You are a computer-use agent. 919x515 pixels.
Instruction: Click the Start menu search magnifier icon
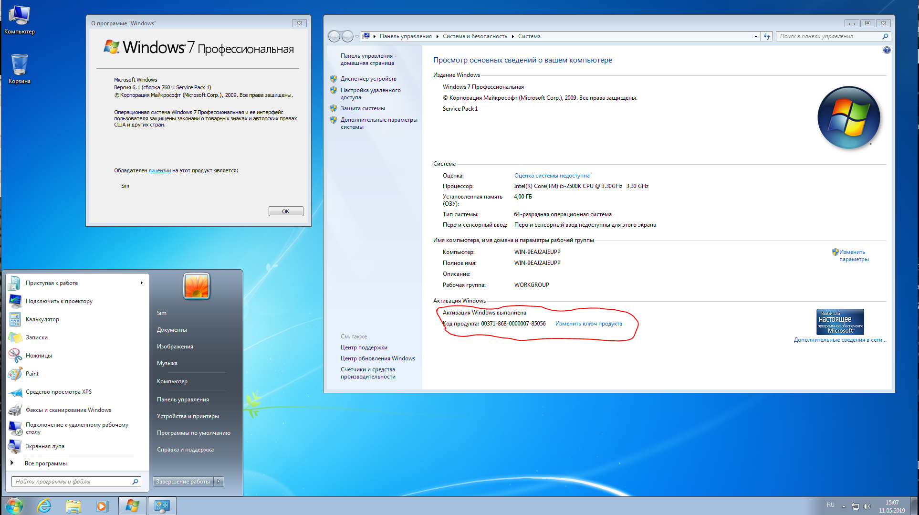pyautogui.click(x=135, y=482)
